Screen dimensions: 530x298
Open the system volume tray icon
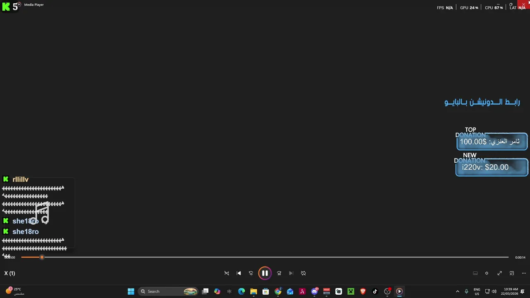(x=494, y=291)
